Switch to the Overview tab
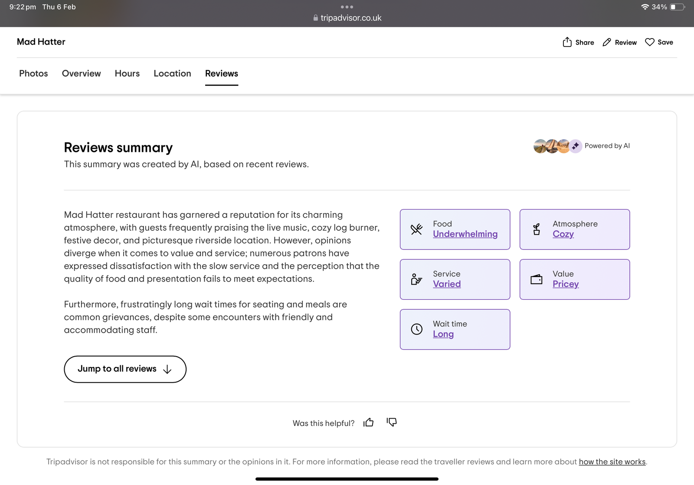This screenshot has width=694, height=485. (81, 73)
